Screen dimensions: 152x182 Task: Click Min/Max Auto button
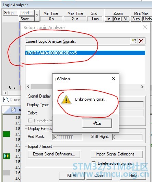pos(136,19)
